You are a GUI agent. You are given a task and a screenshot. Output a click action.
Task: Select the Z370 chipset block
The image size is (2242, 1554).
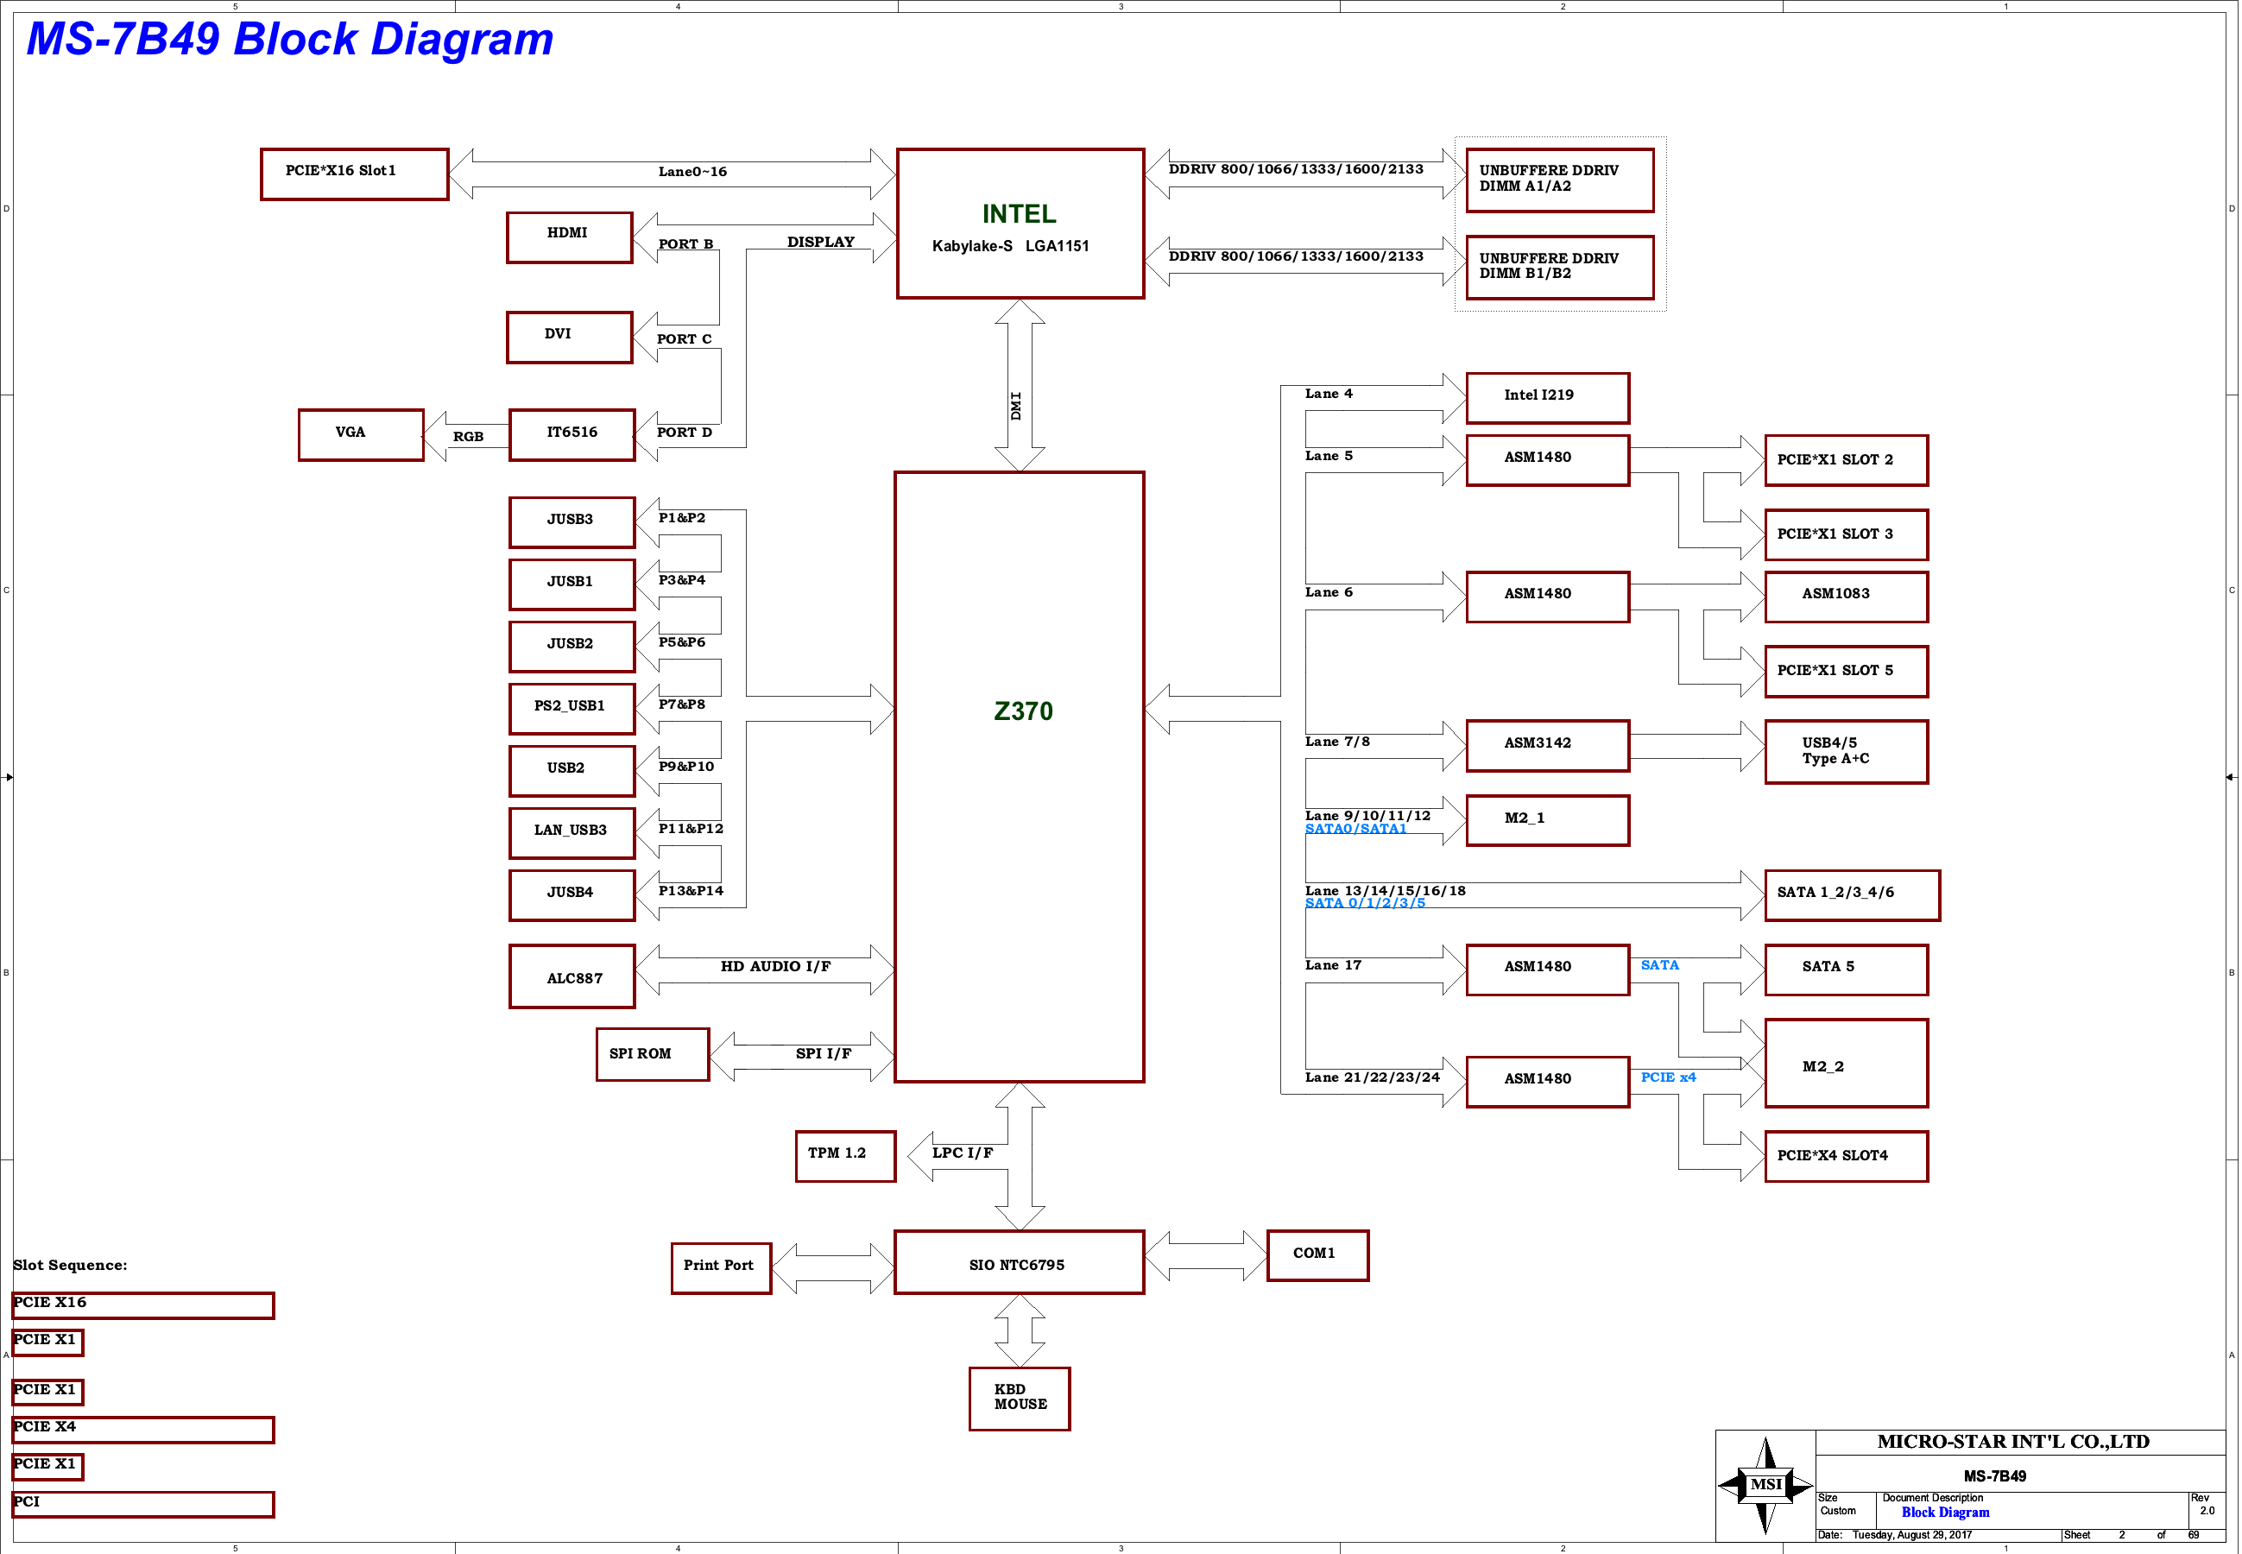coord(1020,777)
